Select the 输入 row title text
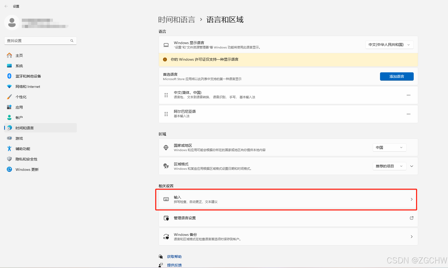 [178, 197]
